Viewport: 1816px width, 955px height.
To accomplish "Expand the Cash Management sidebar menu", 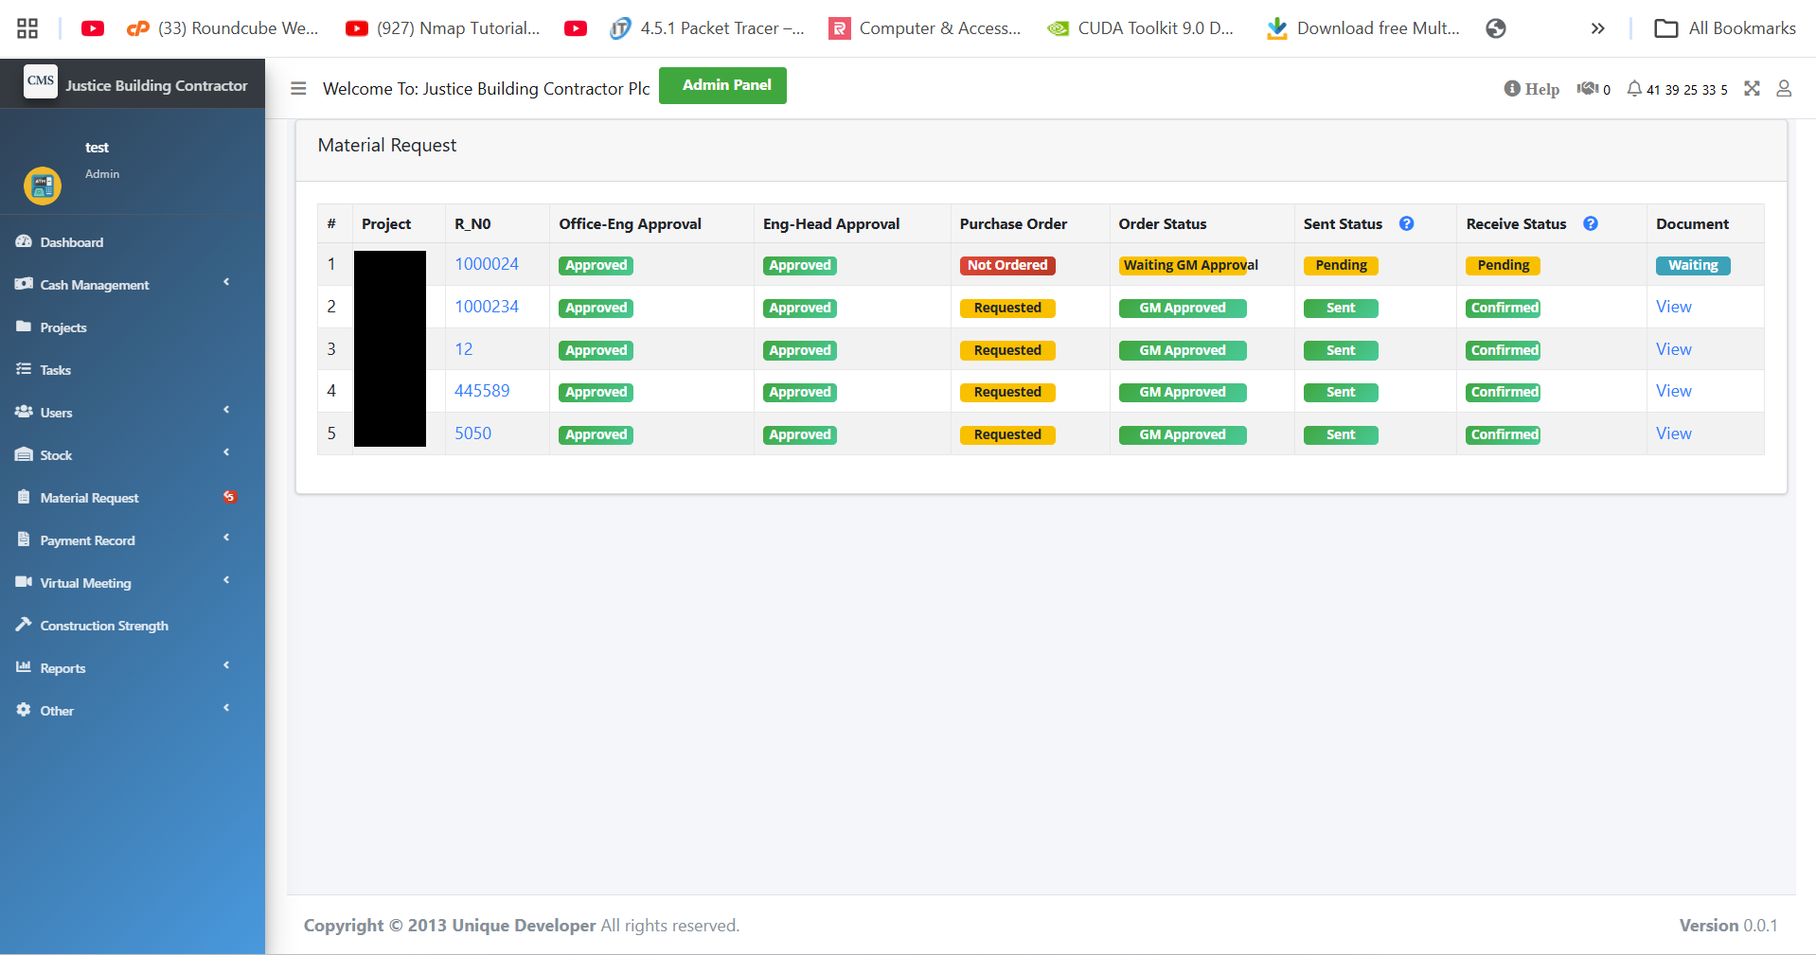I will (95, 285).
